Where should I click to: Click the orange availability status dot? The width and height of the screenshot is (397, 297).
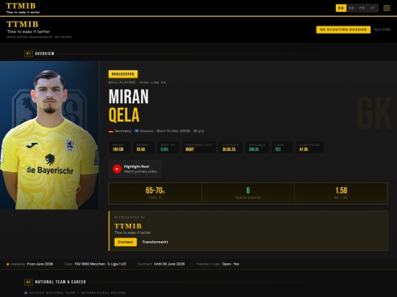[7, 264]
